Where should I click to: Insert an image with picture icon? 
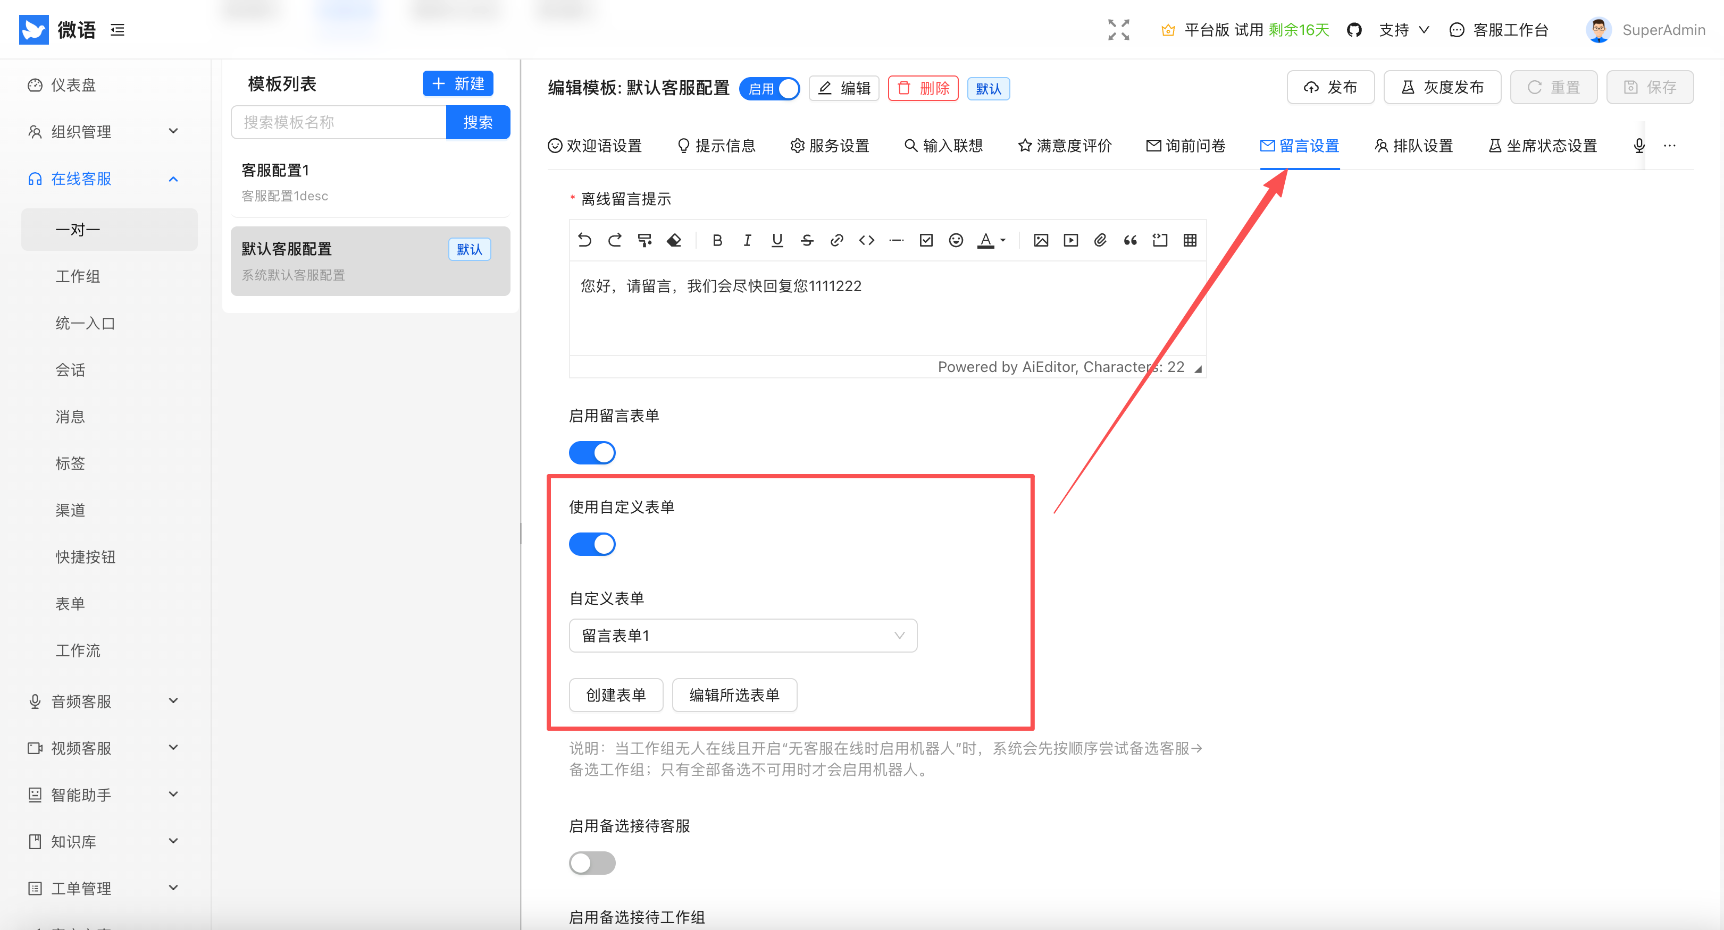coord(1041,240)
